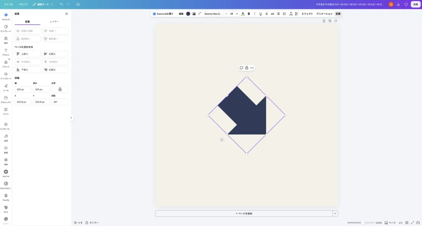This screenshot has width=422, height=226.
Task: Align to bottom with 下揃え
Action: pos(28,70)
